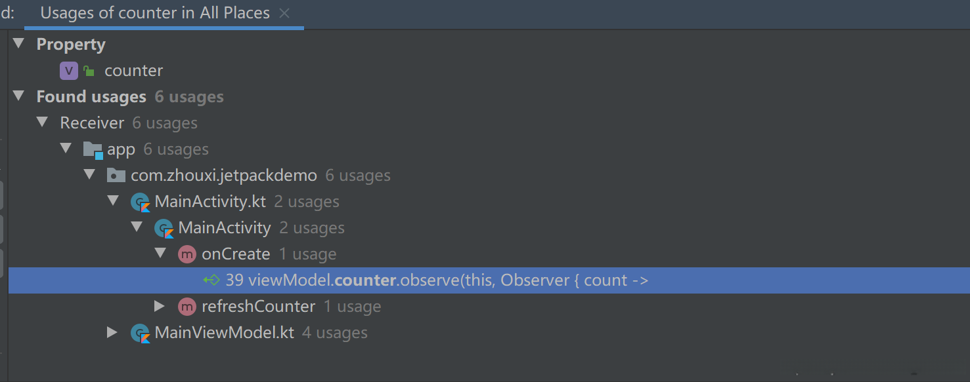Image resolution: width=970 pixels, height=382 pixels.
Task: Close the Usages of counter tab
Action: coord(284,13)
